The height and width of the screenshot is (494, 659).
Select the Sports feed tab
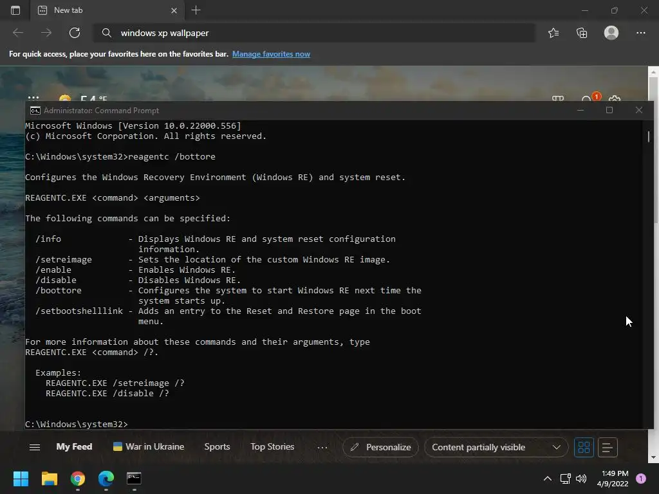[x=218, y=447]
